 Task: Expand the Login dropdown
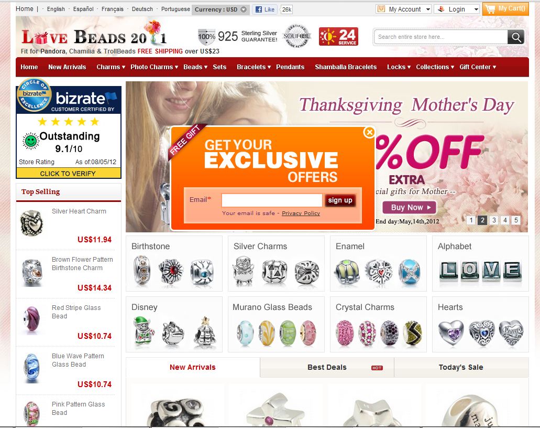coord(457,9)
